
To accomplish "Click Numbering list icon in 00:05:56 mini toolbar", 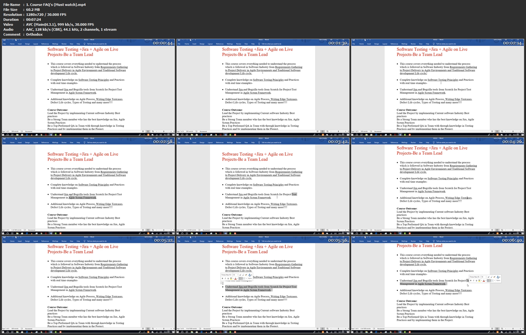I will [x=244, y=279].
